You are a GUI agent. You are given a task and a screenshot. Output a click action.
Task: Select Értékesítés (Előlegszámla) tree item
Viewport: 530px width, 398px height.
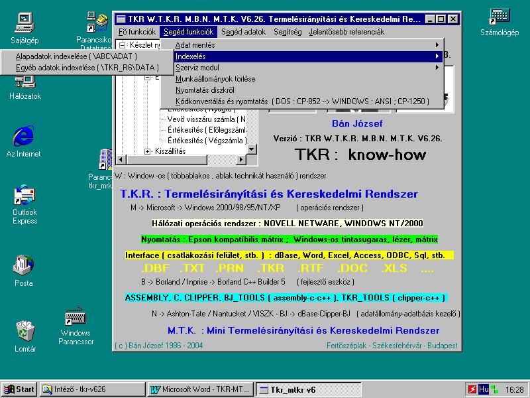207,130
